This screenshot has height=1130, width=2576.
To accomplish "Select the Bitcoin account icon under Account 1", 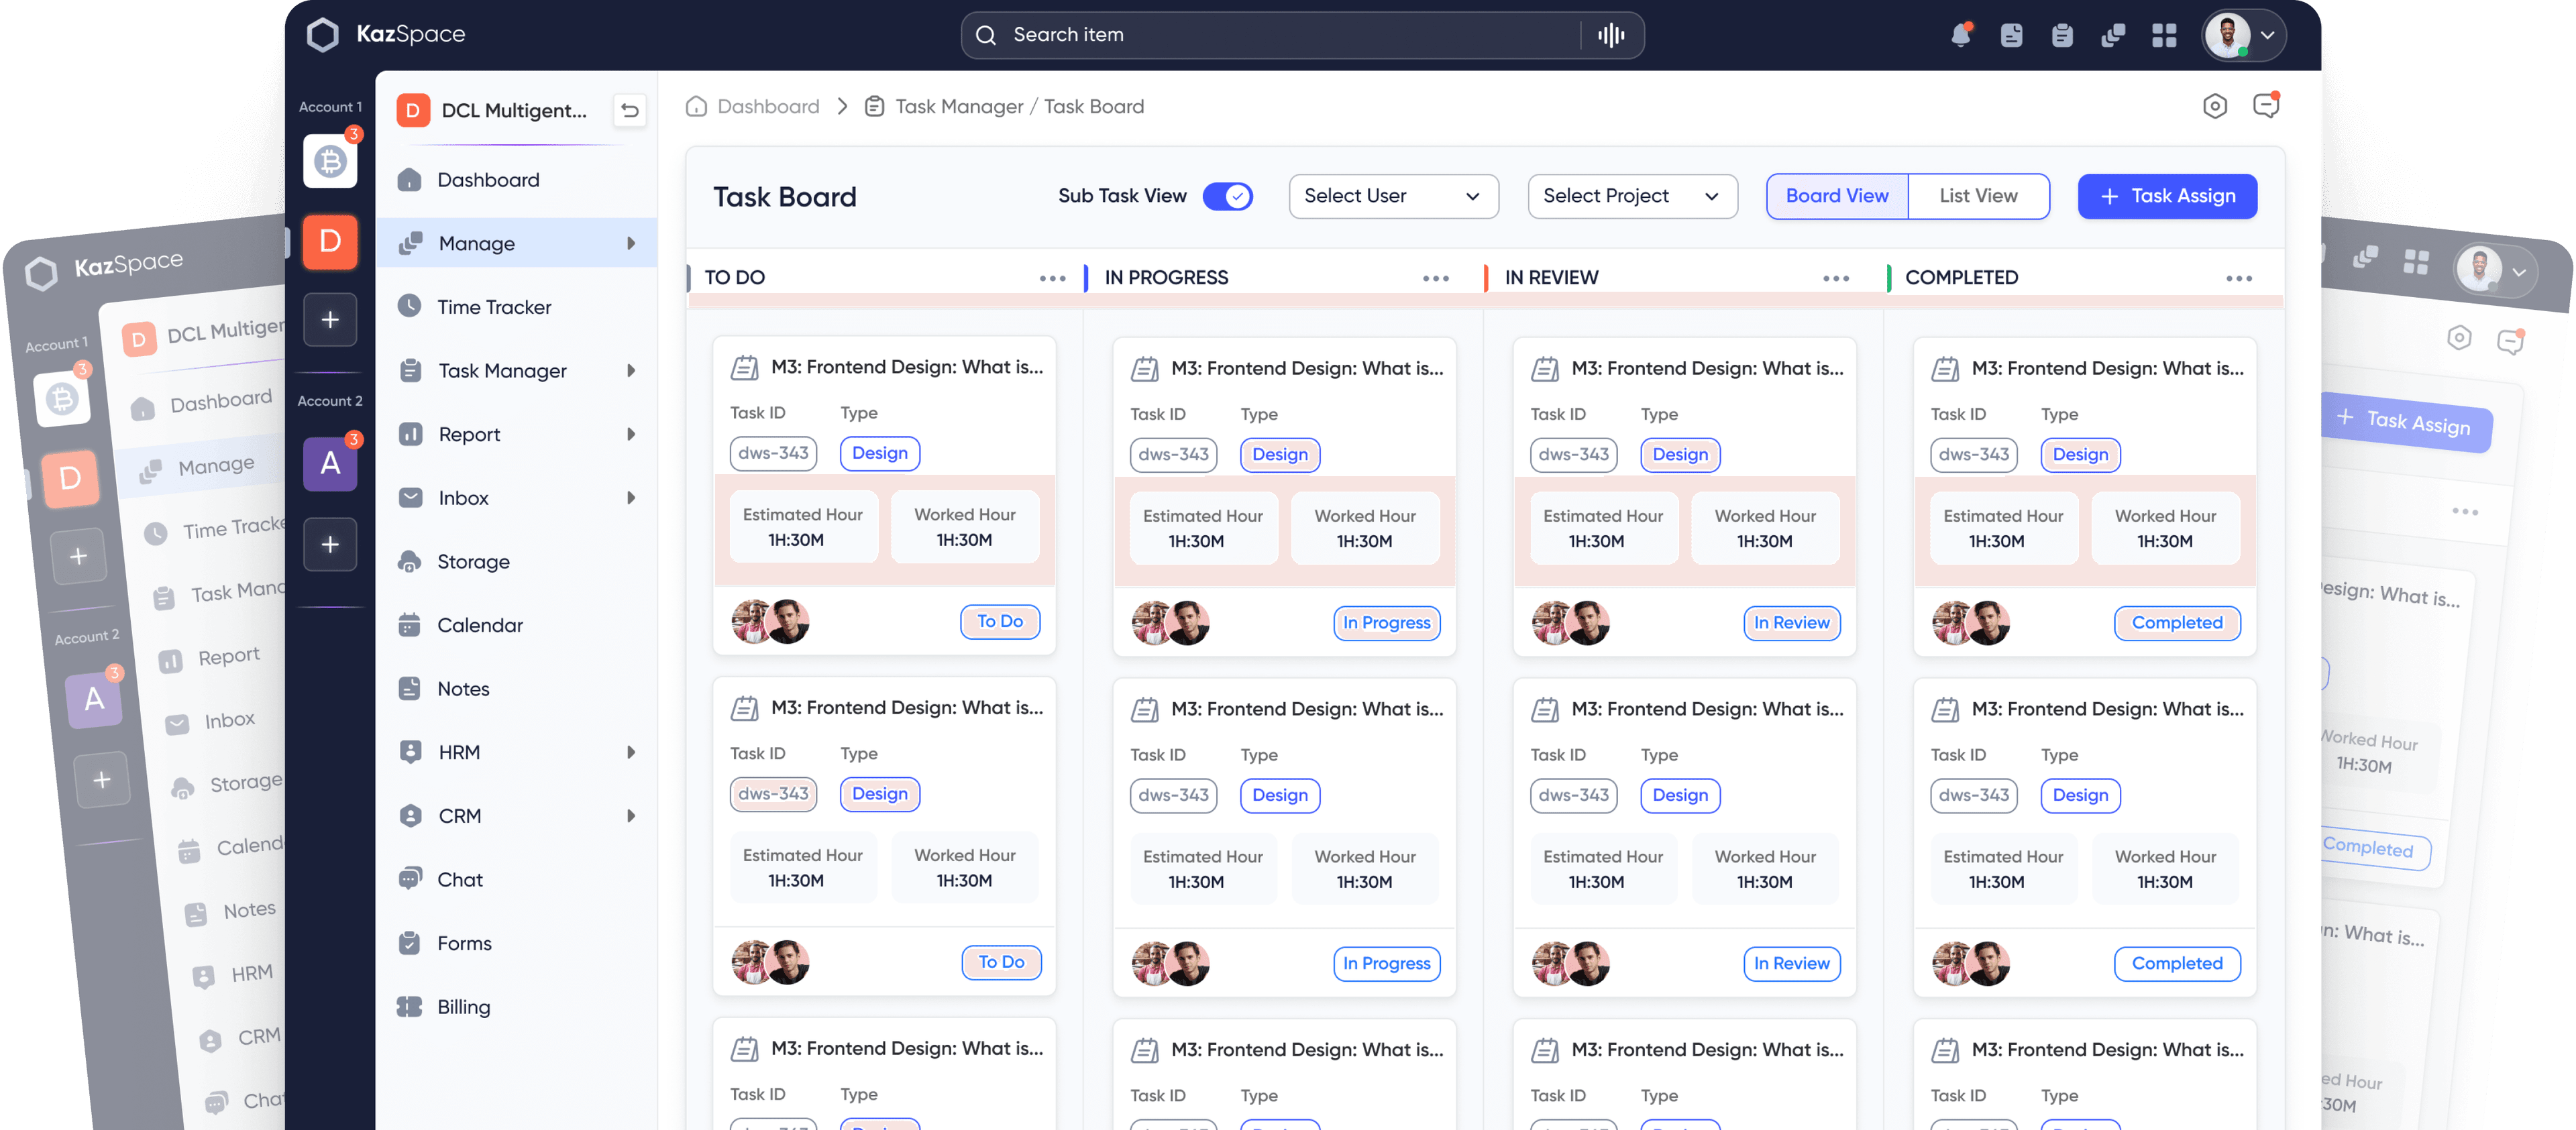I will [x=330, y=160].
